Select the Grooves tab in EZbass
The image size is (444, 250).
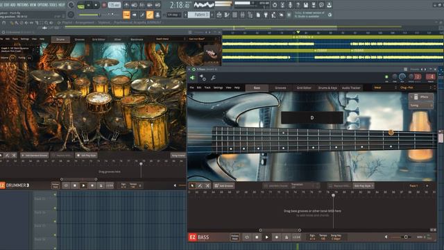point(280,88)
